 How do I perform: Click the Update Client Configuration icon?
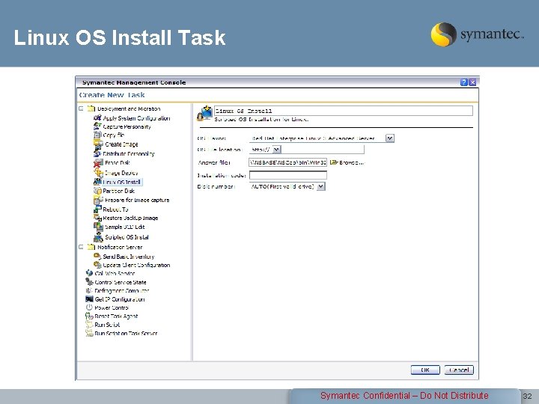click(x=97, y=265)
